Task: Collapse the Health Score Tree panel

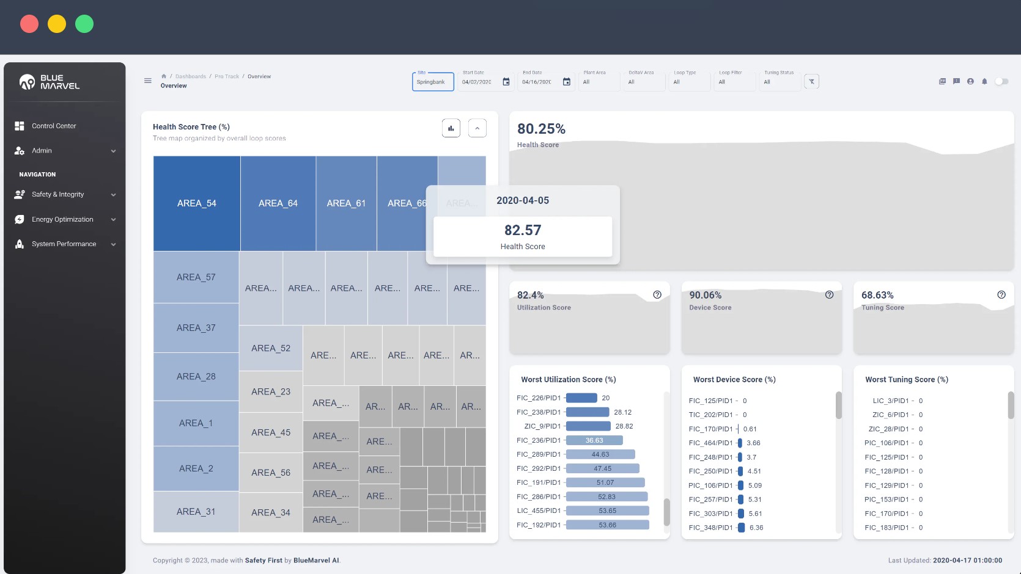Action: tap(477, 128)
